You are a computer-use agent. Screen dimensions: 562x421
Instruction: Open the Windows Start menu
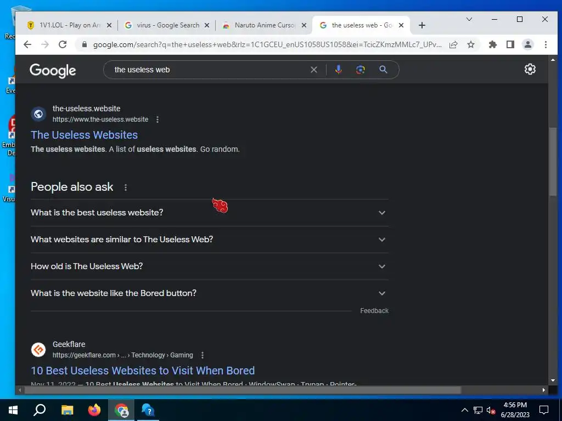tap(13, 410)
